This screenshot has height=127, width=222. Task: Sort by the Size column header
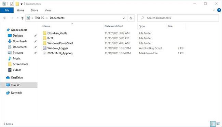pos(170,26)
